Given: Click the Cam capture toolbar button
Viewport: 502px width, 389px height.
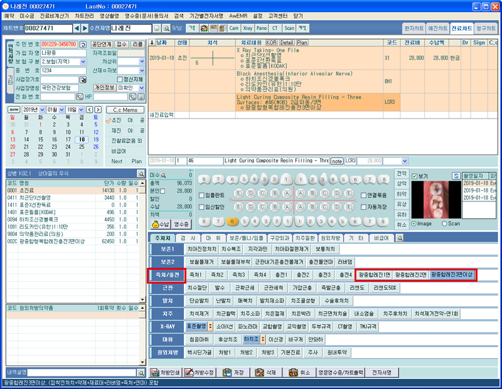Looking at the screenshot, I should point(234,29).
